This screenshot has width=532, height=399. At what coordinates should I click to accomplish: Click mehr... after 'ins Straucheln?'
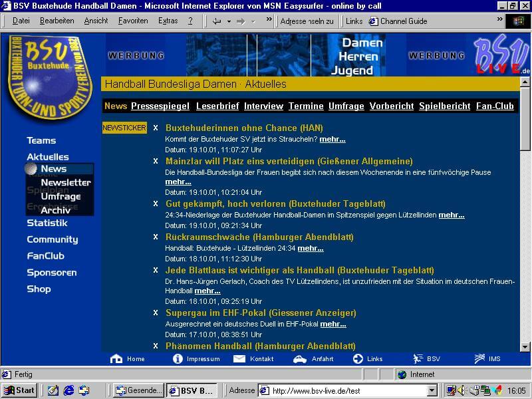click(x=332, y=139)
